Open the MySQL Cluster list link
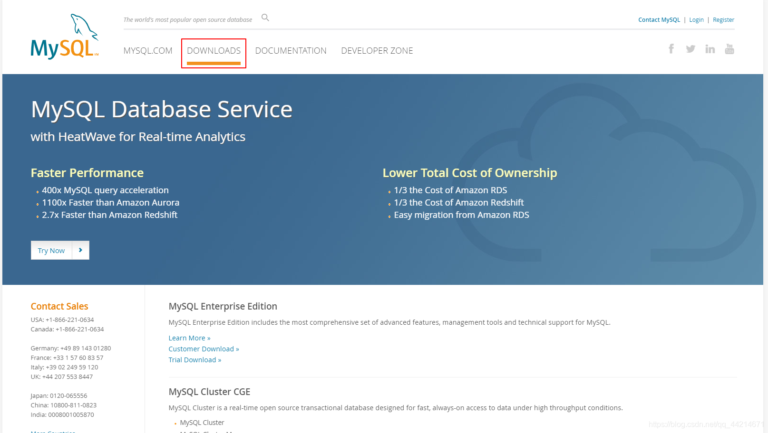The height and width of the screenshot is (433, 768). [x=202, y=423]
